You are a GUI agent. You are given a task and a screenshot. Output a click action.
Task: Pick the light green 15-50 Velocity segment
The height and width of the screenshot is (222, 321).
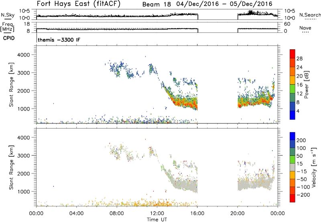coord(293,159)
